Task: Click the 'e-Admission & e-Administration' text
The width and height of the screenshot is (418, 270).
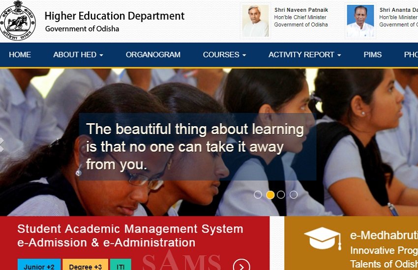Action: tap(106, 243)
